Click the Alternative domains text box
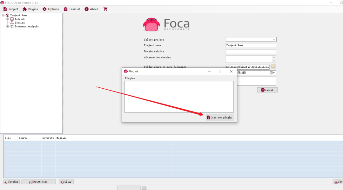Image resolution: width=343 pixels, height=190 pixels. click(x=249, y=59)
